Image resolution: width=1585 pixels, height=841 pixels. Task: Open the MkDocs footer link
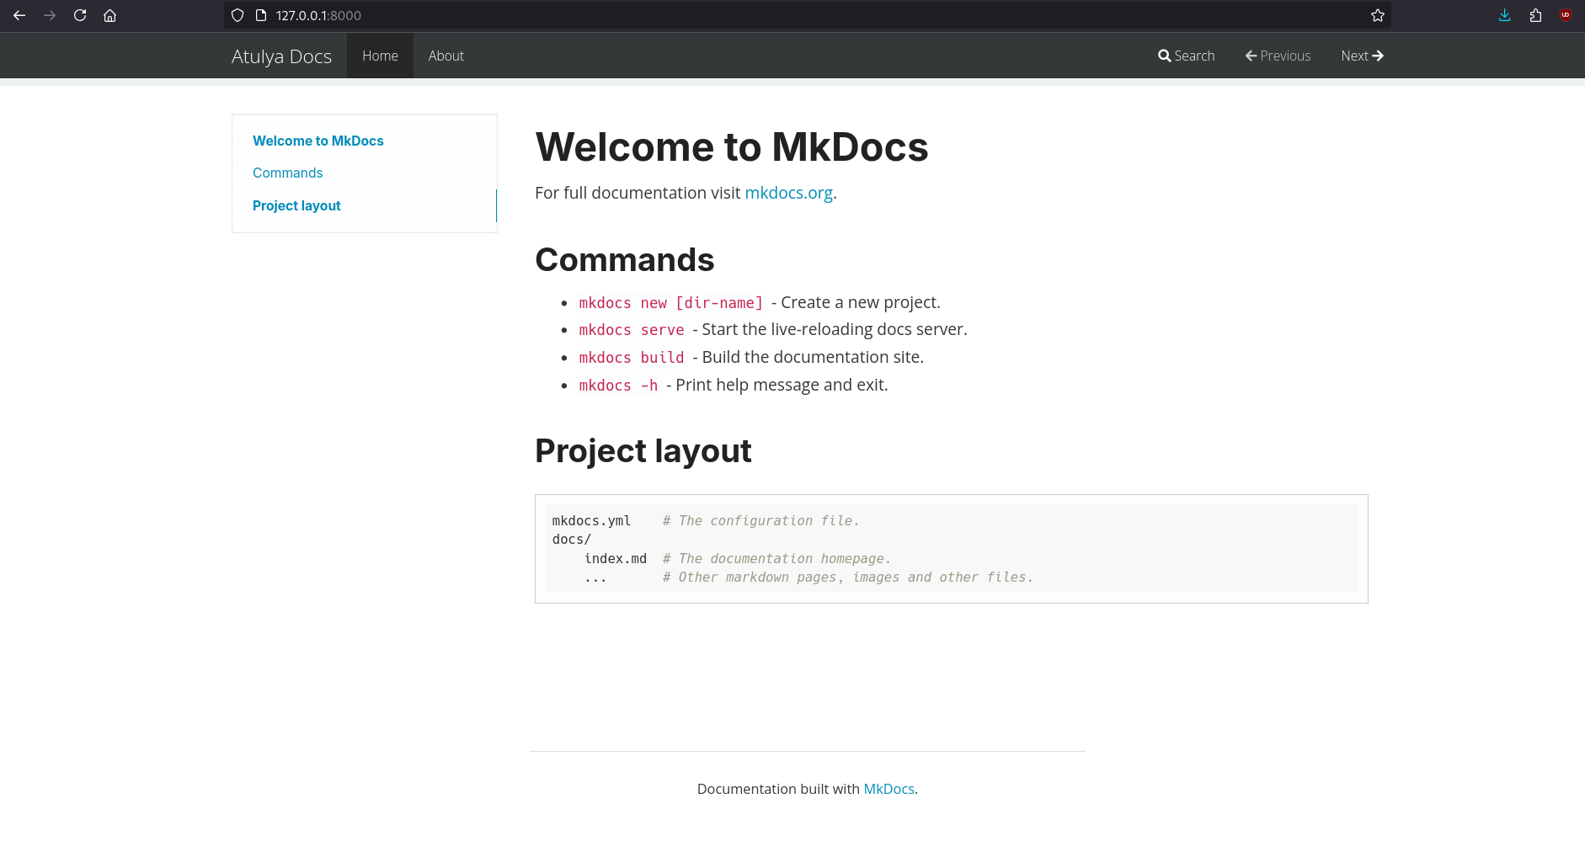tap(889, 789)
